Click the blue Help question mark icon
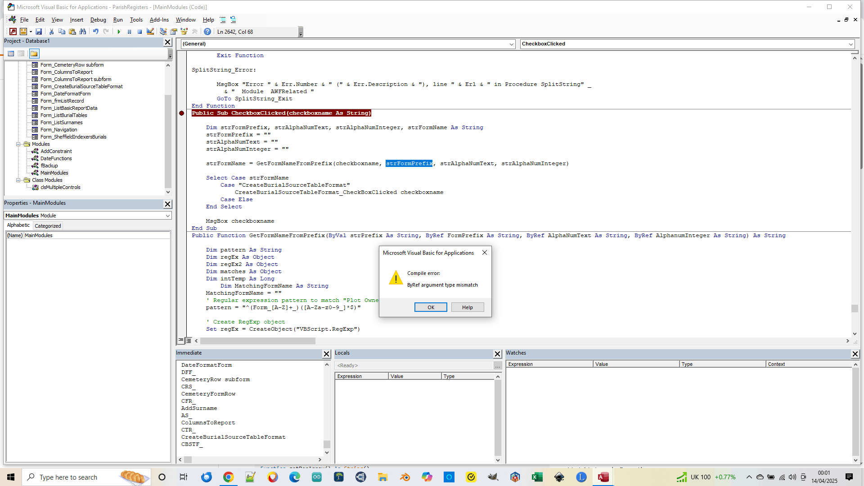Viewport: 864px width, 486px height. tap(207, 31)
